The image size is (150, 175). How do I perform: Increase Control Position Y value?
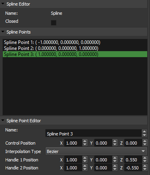pos(115,141)
